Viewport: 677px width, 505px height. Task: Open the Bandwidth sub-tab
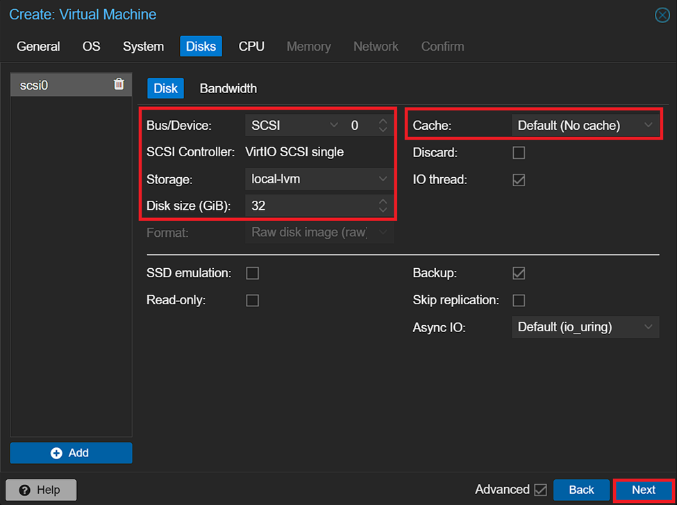pos(228,88)
